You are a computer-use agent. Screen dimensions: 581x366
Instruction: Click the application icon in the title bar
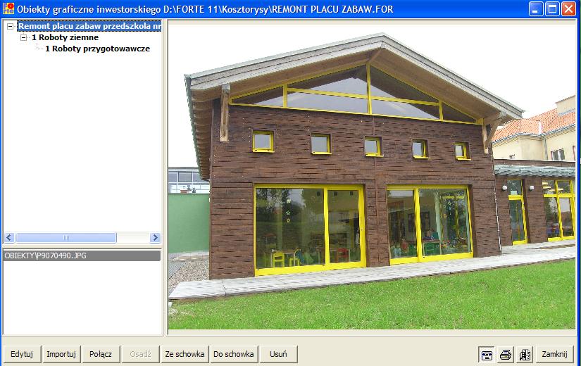tap(8, 8)
